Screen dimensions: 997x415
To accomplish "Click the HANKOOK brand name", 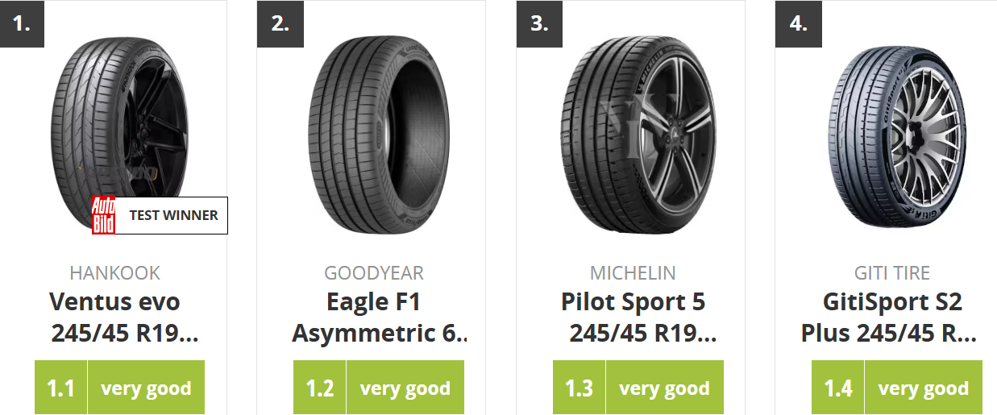I will click(115, 272).
